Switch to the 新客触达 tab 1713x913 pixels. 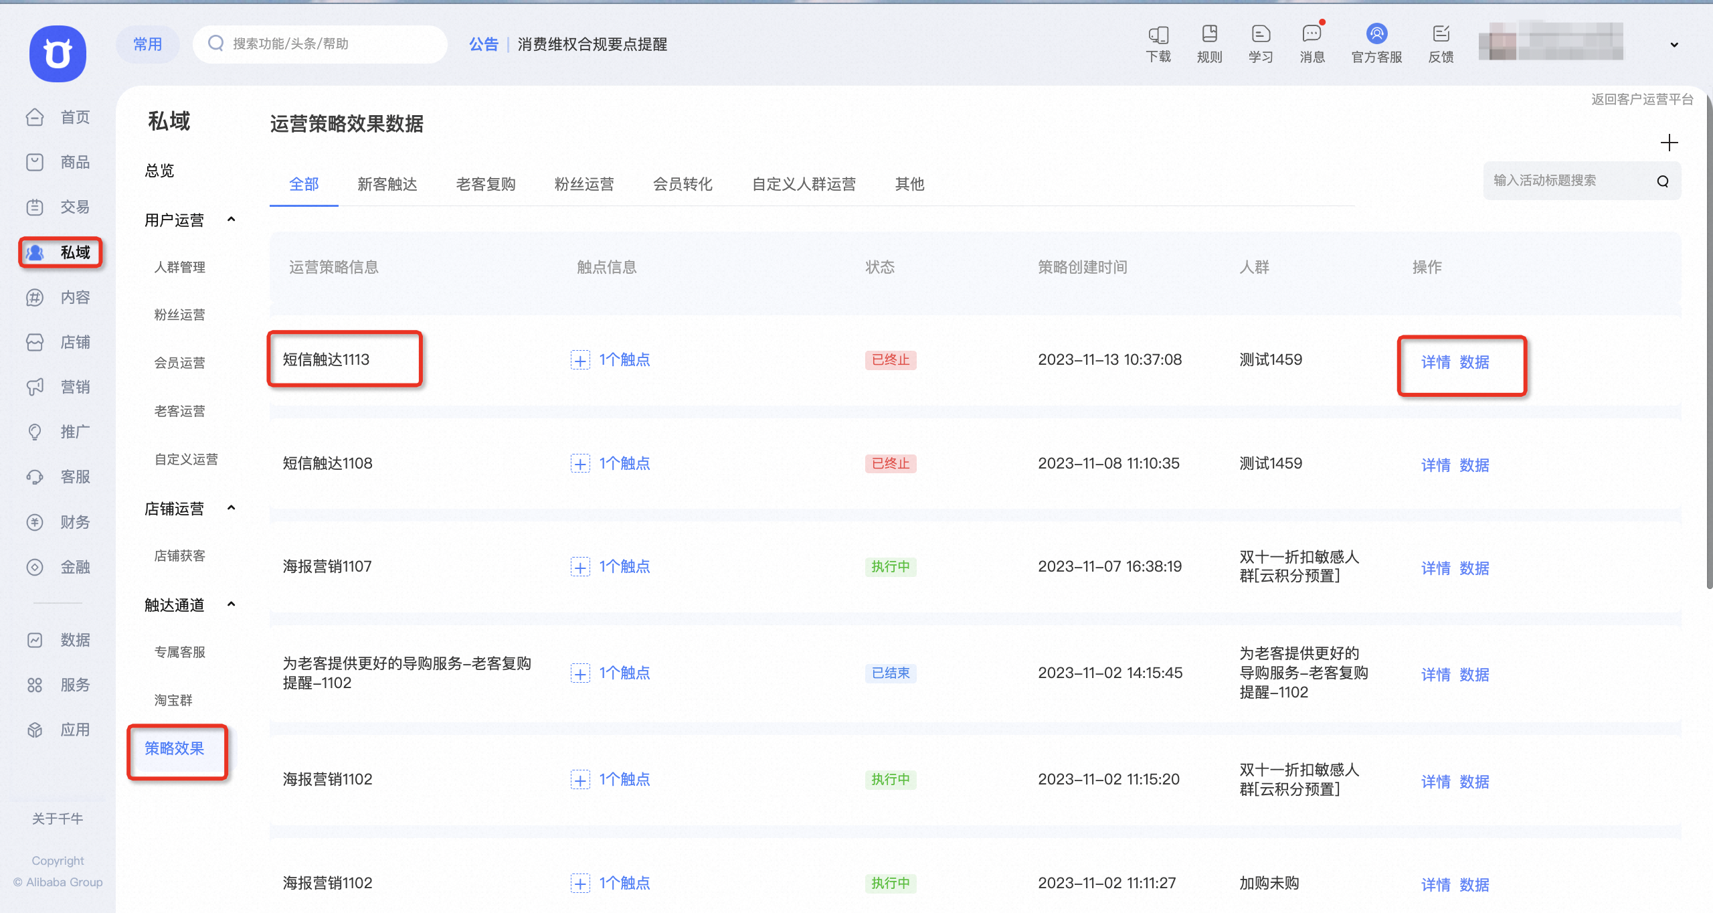(x=387, y=184)
